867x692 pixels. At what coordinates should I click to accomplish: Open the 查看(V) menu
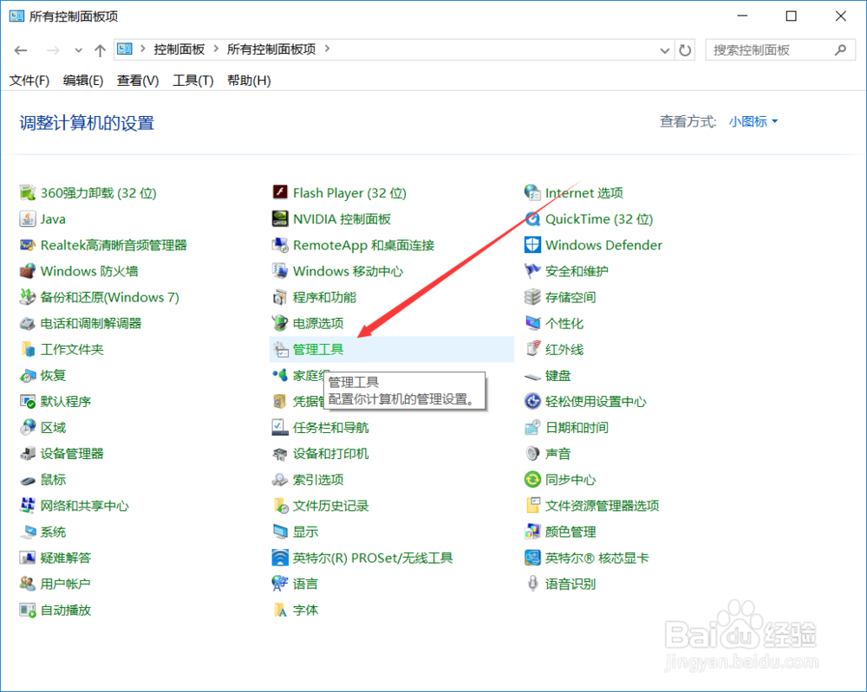[x=138, y=81]
